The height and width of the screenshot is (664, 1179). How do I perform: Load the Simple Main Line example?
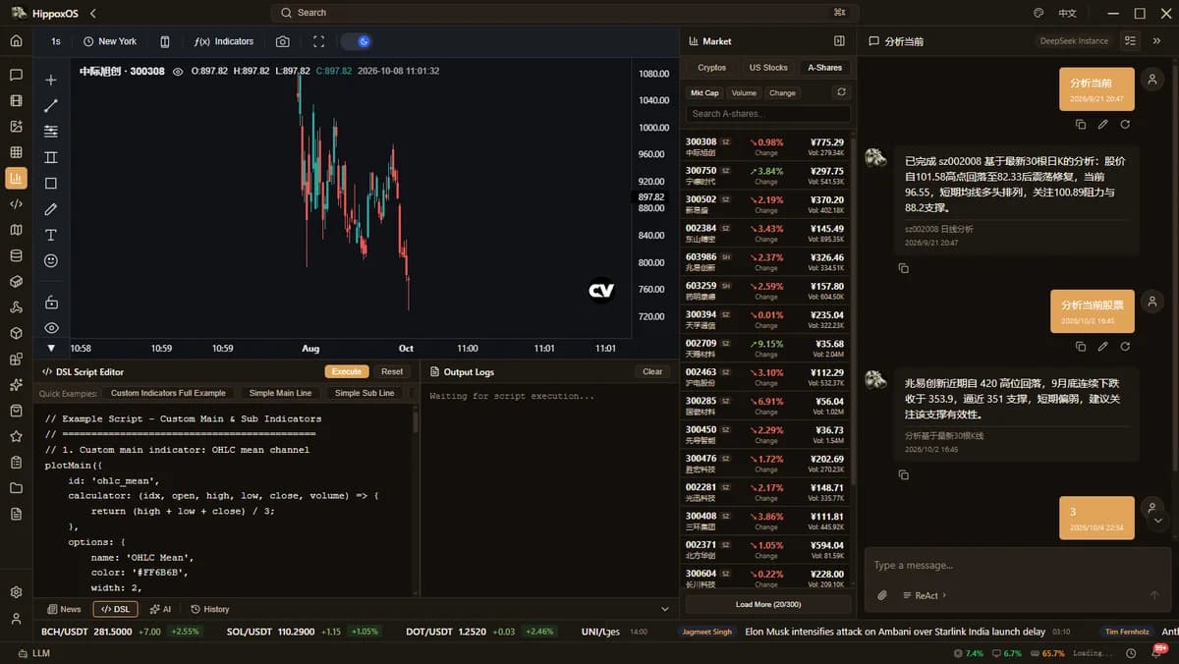coord(280,393)
